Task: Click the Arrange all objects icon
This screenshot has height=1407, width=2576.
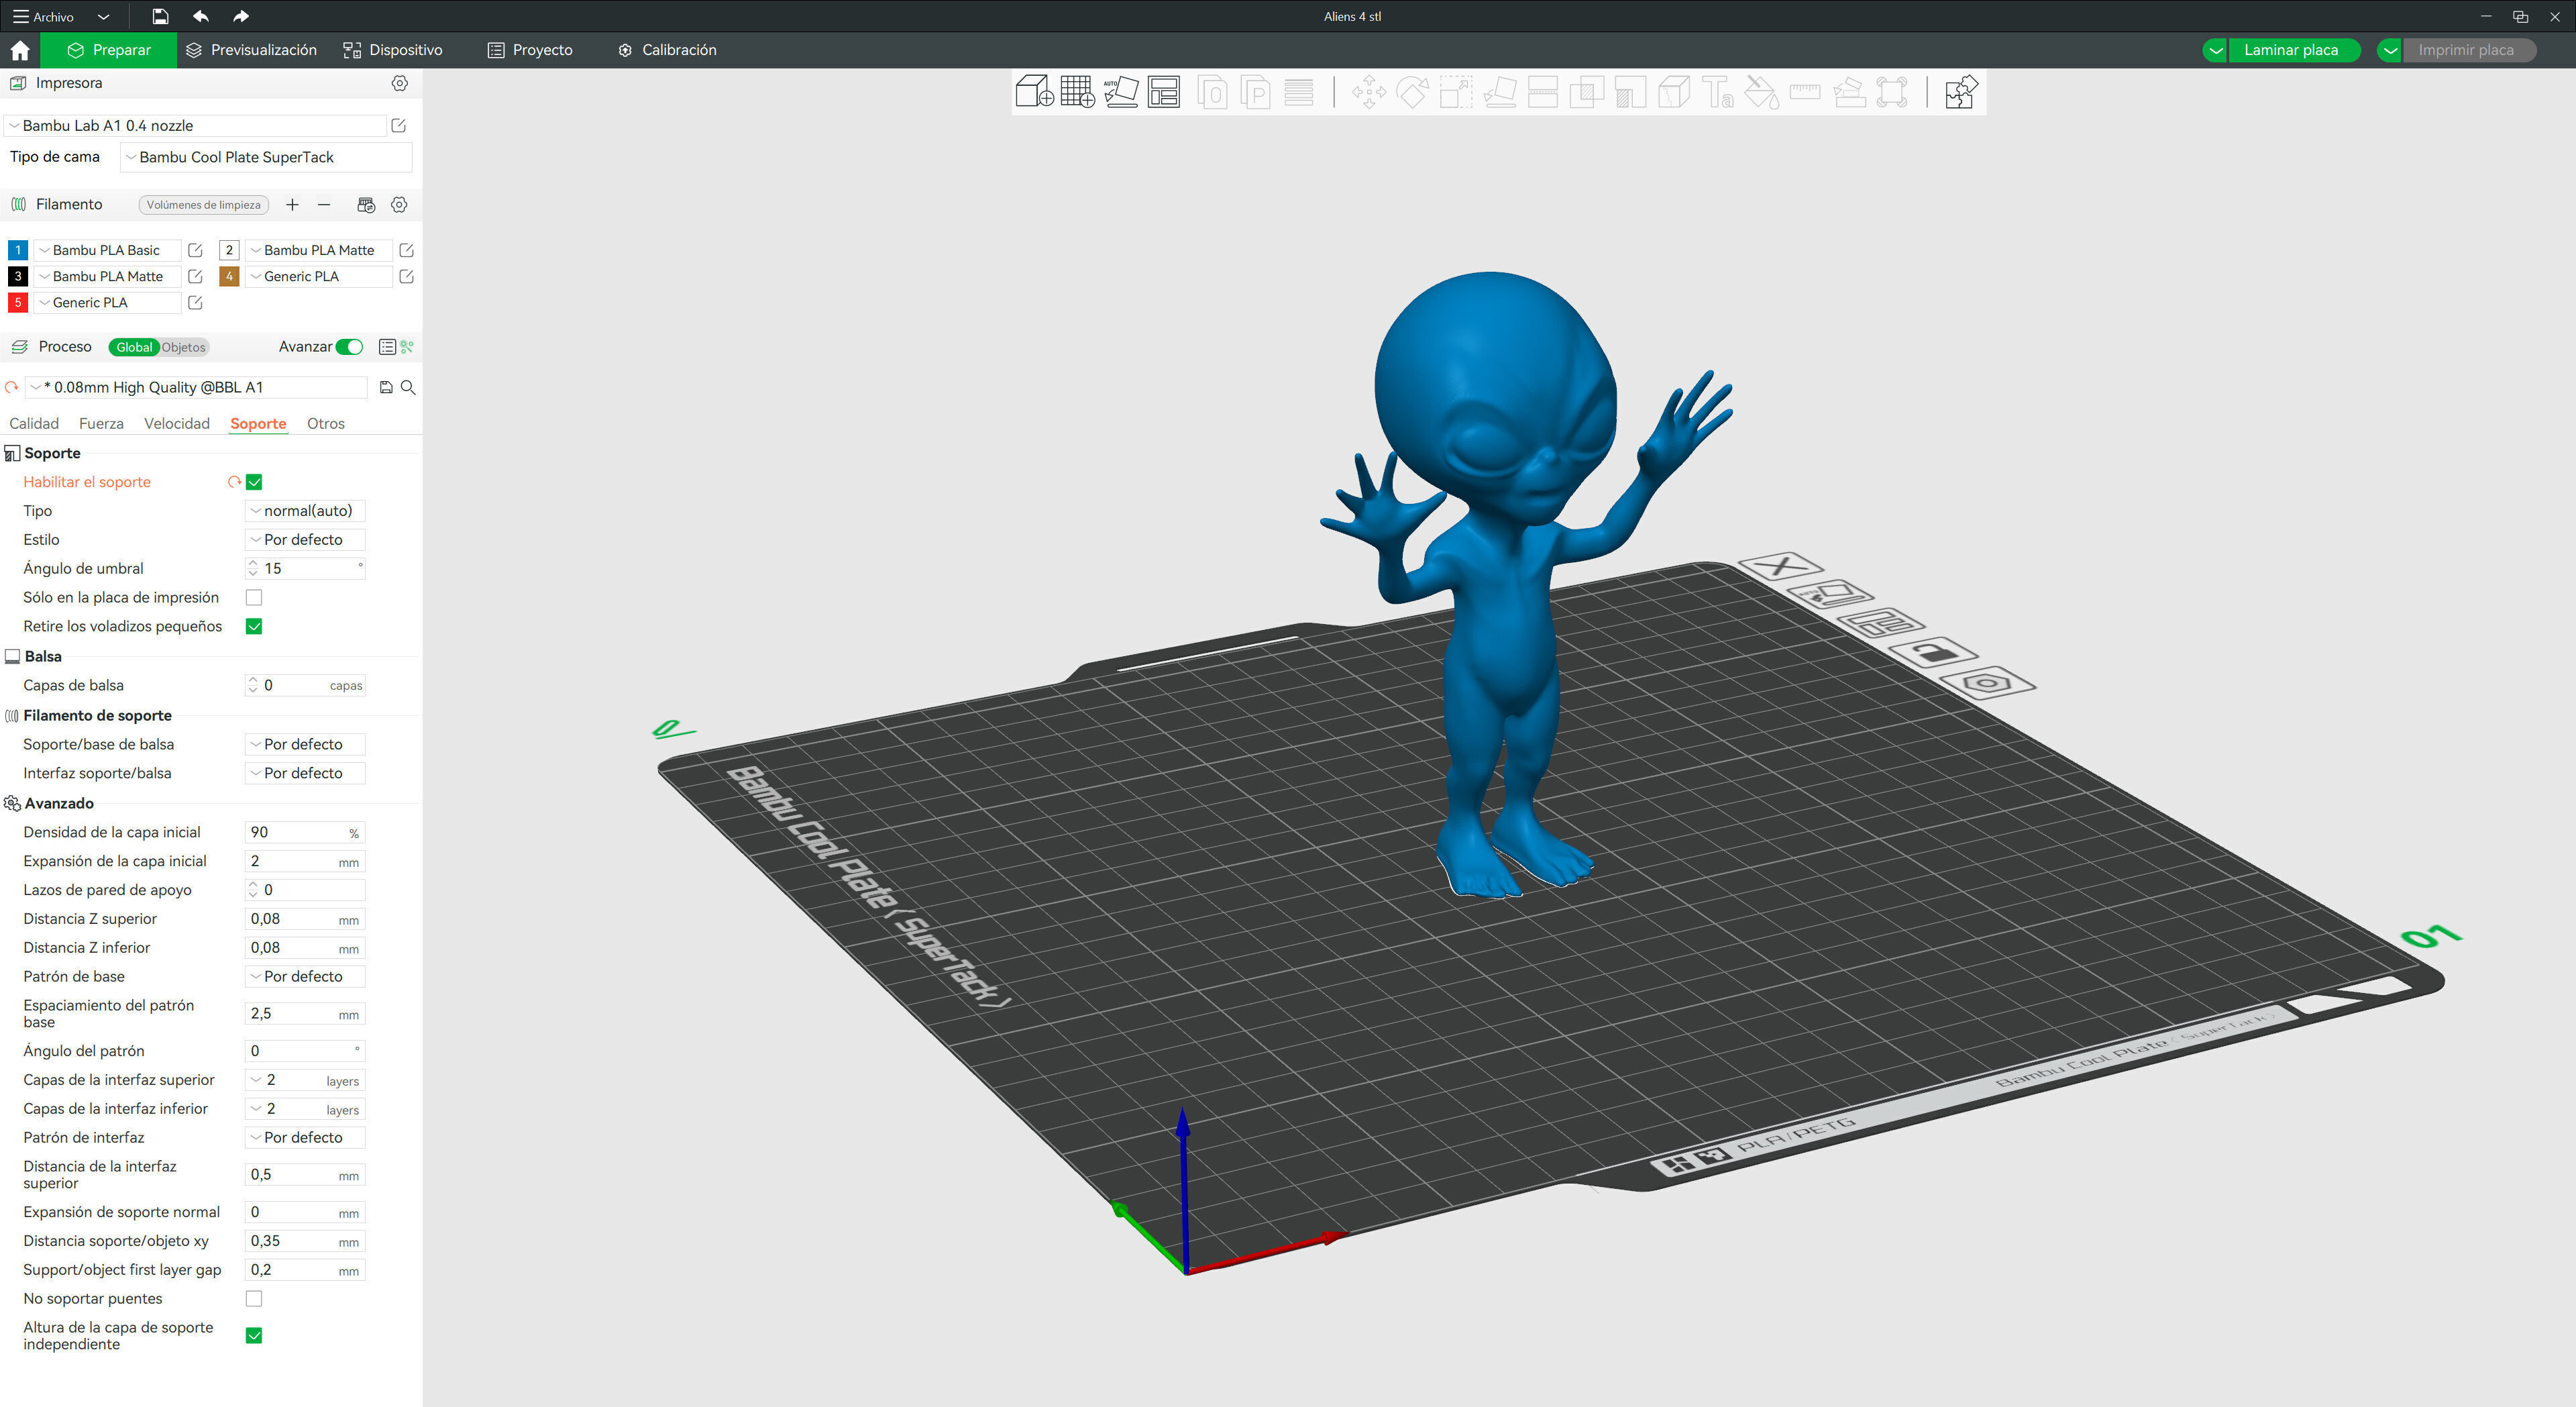Action: coord(1163,92)
